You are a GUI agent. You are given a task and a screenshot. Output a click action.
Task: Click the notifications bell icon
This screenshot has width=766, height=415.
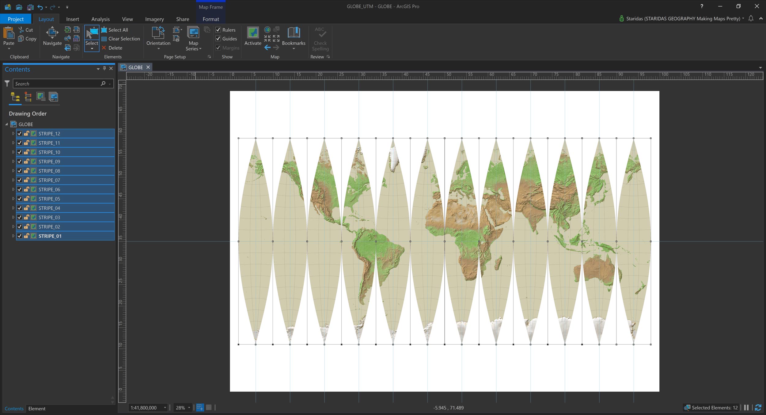[751, 18]
